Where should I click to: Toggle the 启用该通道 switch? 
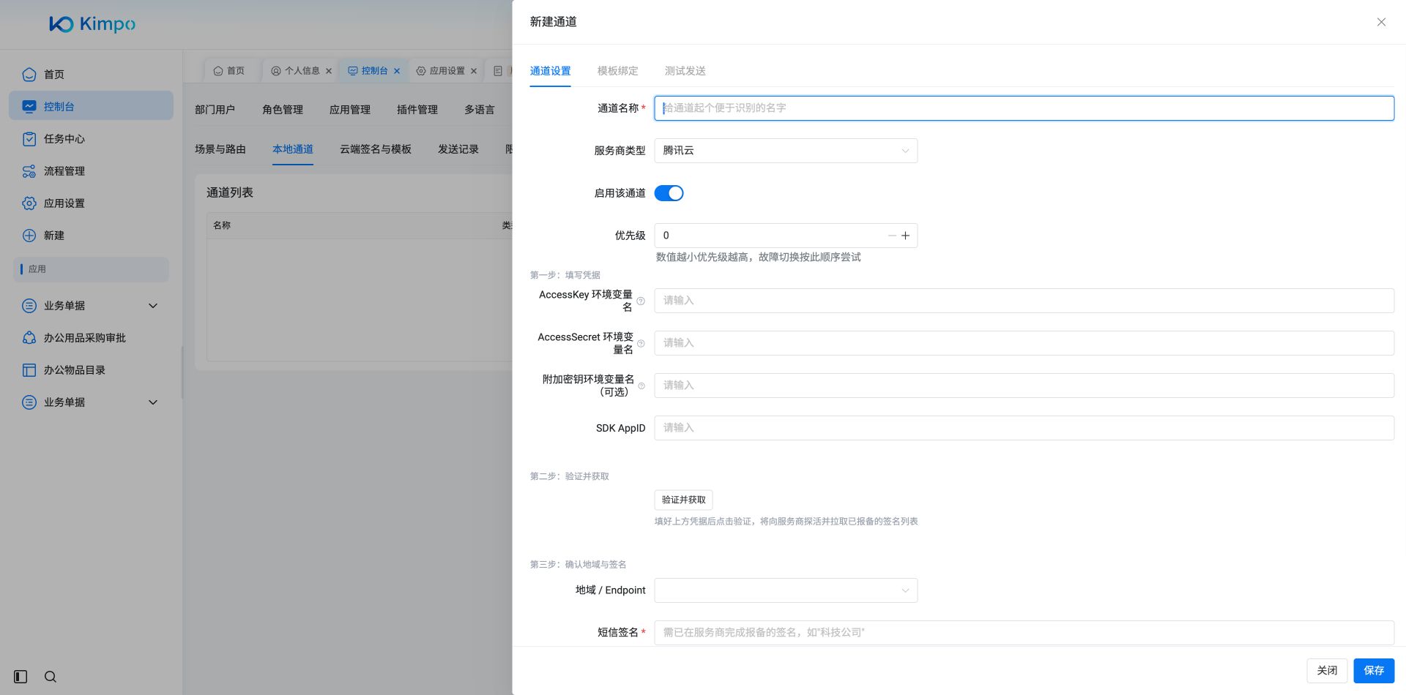(x=669, y=193)
